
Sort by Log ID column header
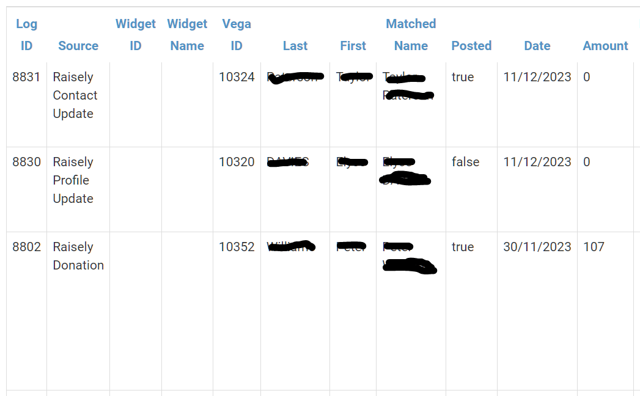tap(26, 35)
